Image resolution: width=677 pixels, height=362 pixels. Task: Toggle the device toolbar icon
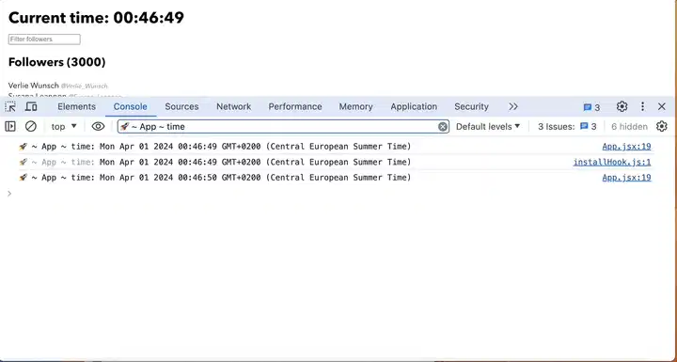(31, 106)
